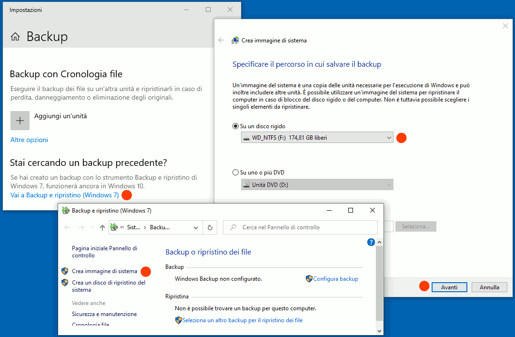The width and height of the screenshot is (515, 337).
Task: Close the Crea immagine di sistema wizard
Action: click(x=505, y=26)
